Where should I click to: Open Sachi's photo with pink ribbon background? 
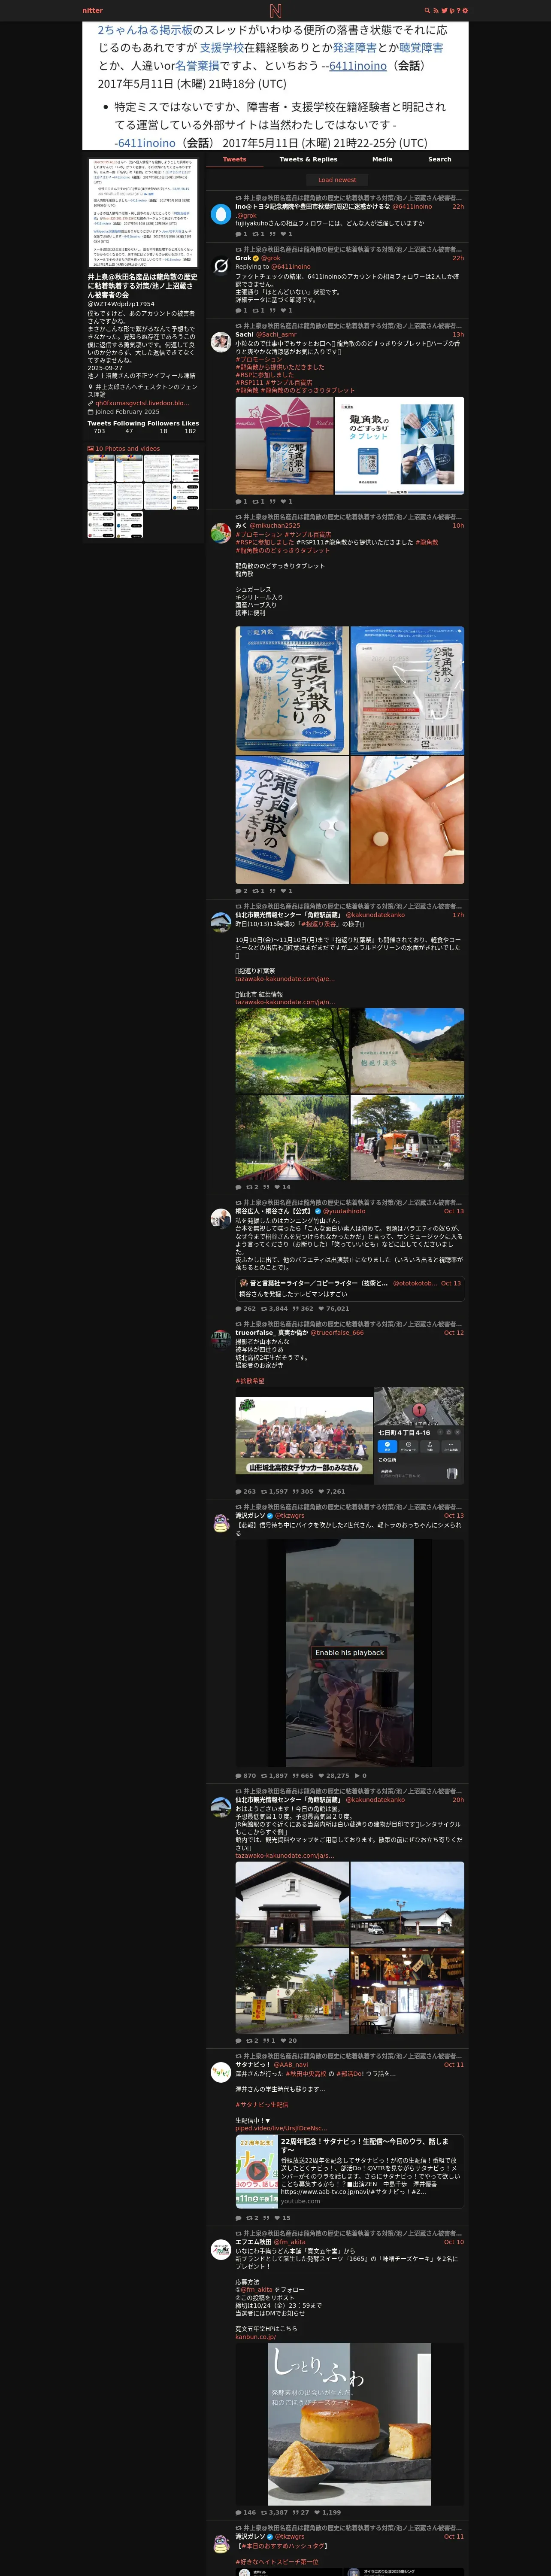pos(284,446)
